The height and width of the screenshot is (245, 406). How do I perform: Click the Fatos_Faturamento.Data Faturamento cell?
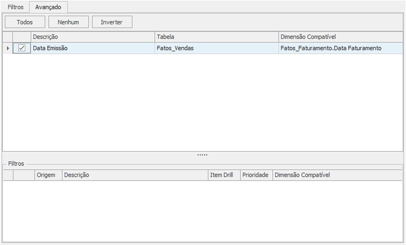click(340, 48)
